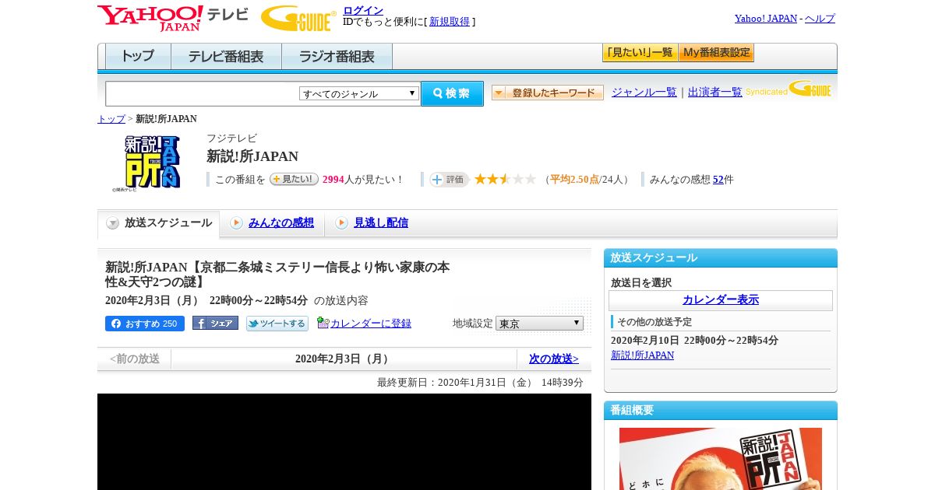Click Twitter ツイートする button
The height and width of the screenshot is (490, 935).
point(277,324)
